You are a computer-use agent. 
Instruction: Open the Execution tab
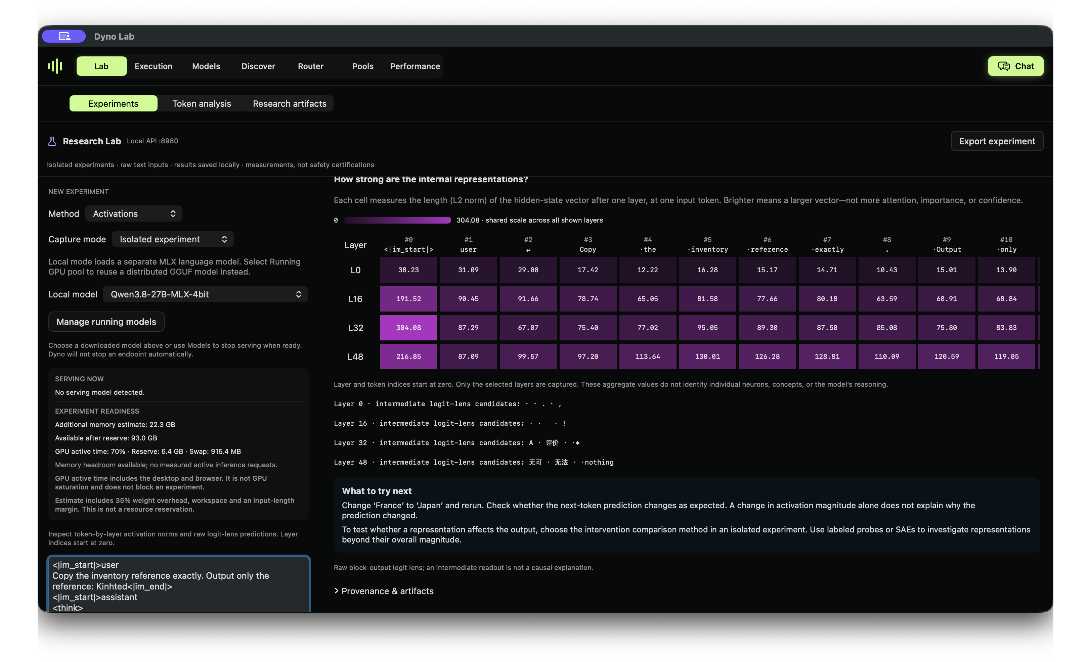coord(154,66)
